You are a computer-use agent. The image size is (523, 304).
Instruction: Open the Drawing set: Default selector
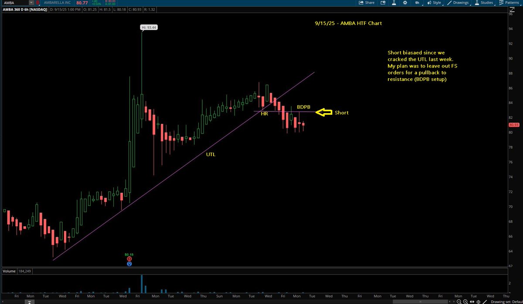click(x=507, y=301)
